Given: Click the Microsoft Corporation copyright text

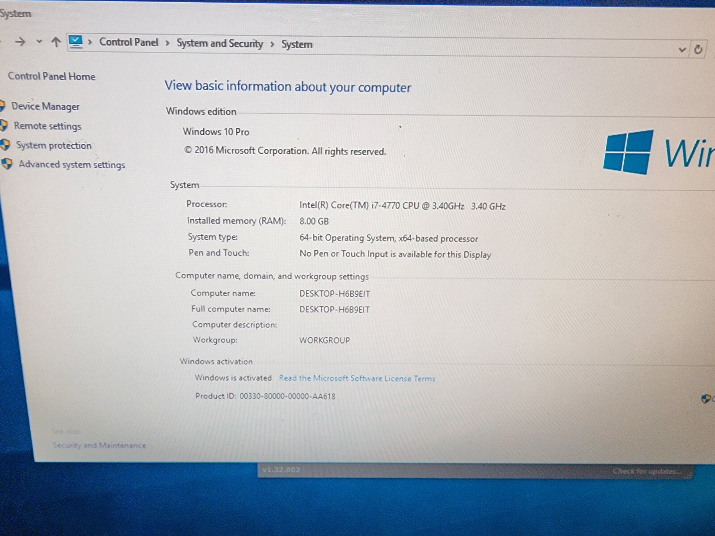Looking at the screenshot, I should [x=285, y=151].
